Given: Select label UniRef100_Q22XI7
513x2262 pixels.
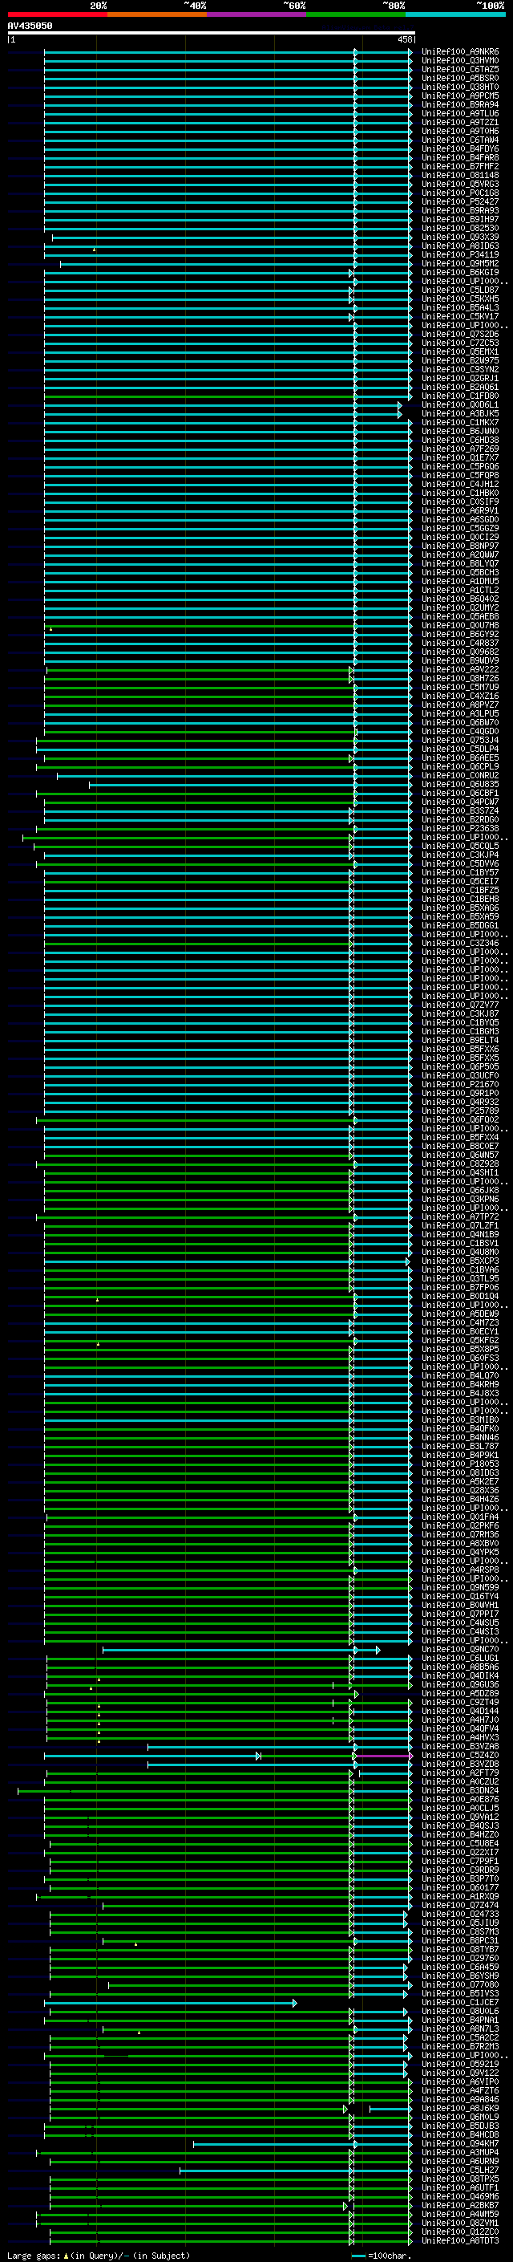Looking at the screenshot, I should [x=460, y=1852].
